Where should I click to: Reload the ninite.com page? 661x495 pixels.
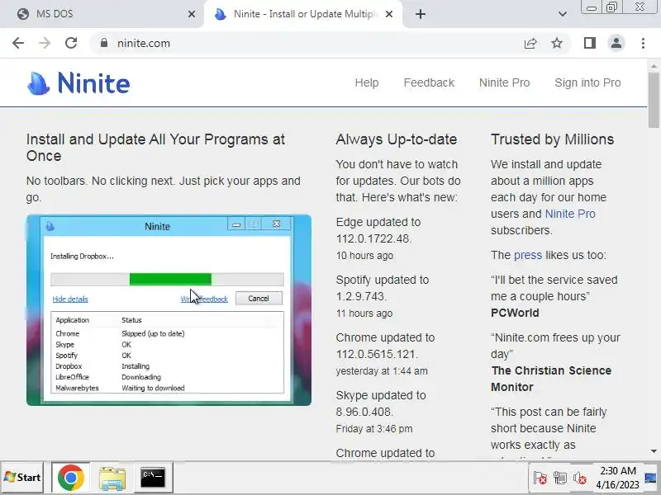71,43
